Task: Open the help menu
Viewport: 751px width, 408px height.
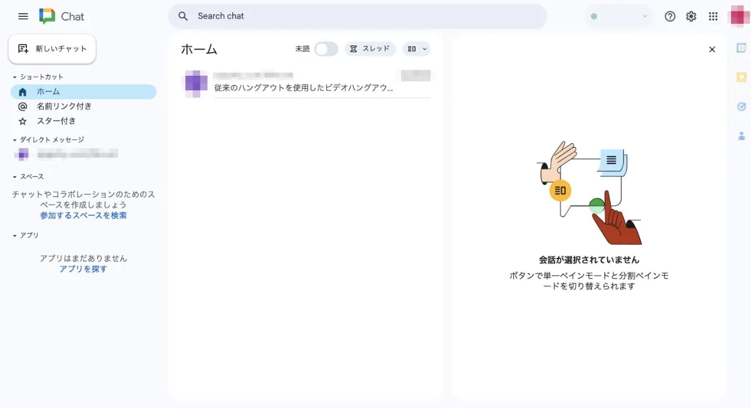Action: click(x=670, y=16)
